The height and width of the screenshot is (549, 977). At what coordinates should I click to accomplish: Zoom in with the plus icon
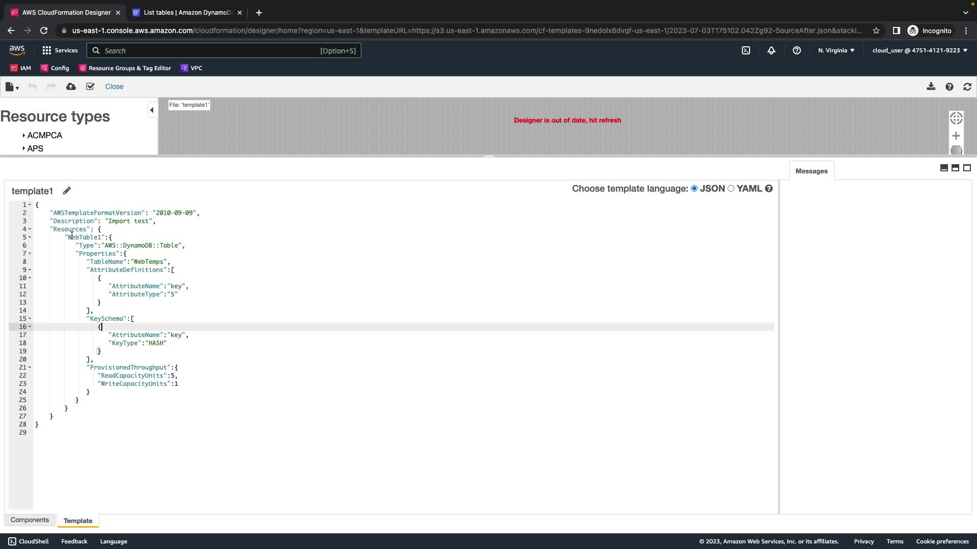tap(956, 136)
